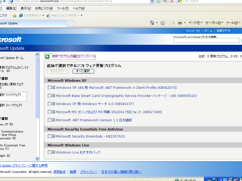Click the Home icon in command bar
242x181 pixels.
[x=152, y=23]
